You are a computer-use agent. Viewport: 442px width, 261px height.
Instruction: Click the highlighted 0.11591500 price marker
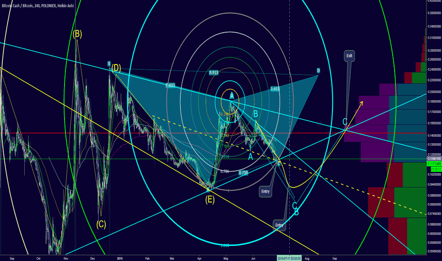(x=434, y=159)
